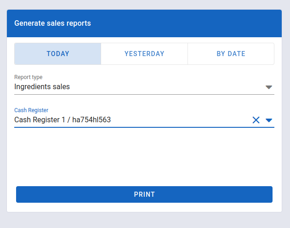Viewport: 290px width, 228px height.
Task: Clear the selected Cash Register with X icon
Action: pos(256,120)
